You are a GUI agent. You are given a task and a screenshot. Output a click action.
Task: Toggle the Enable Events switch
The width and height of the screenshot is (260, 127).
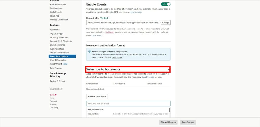(x=166, y=4)
